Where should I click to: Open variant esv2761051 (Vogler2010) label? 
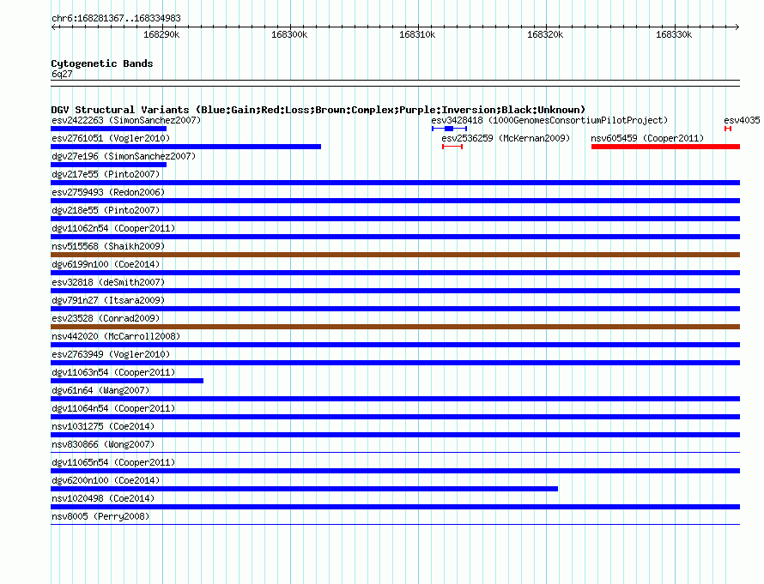(111, 138)
